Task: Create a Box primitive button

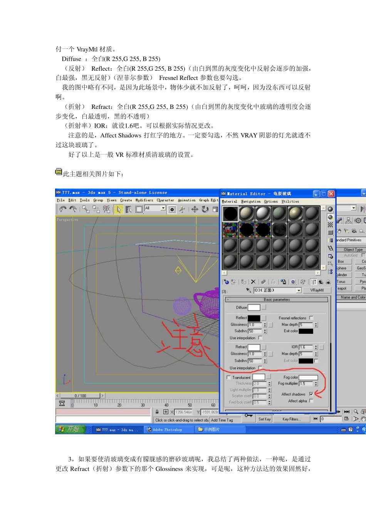Action: click(x=343, y=262)
